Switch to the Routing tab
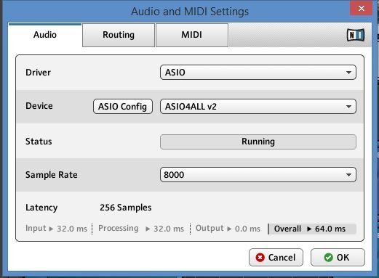This screenshot has height=278, width=379. coord(119,35)
